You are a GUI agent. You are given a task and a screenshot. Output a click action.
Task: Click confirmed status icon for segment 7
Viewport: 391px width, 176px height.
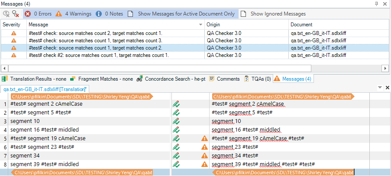176,156
